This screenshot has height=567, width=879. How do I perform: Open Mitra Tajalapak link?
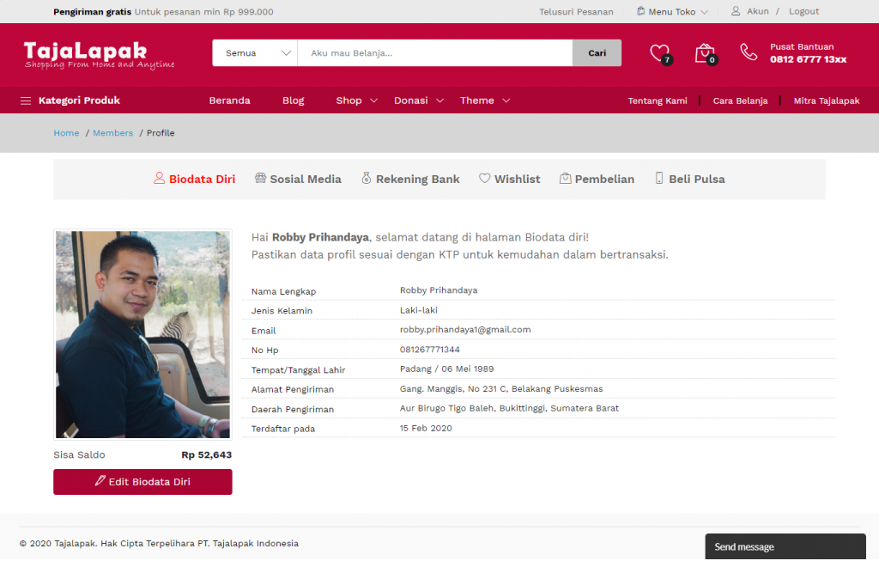click(x=827, y=101)
